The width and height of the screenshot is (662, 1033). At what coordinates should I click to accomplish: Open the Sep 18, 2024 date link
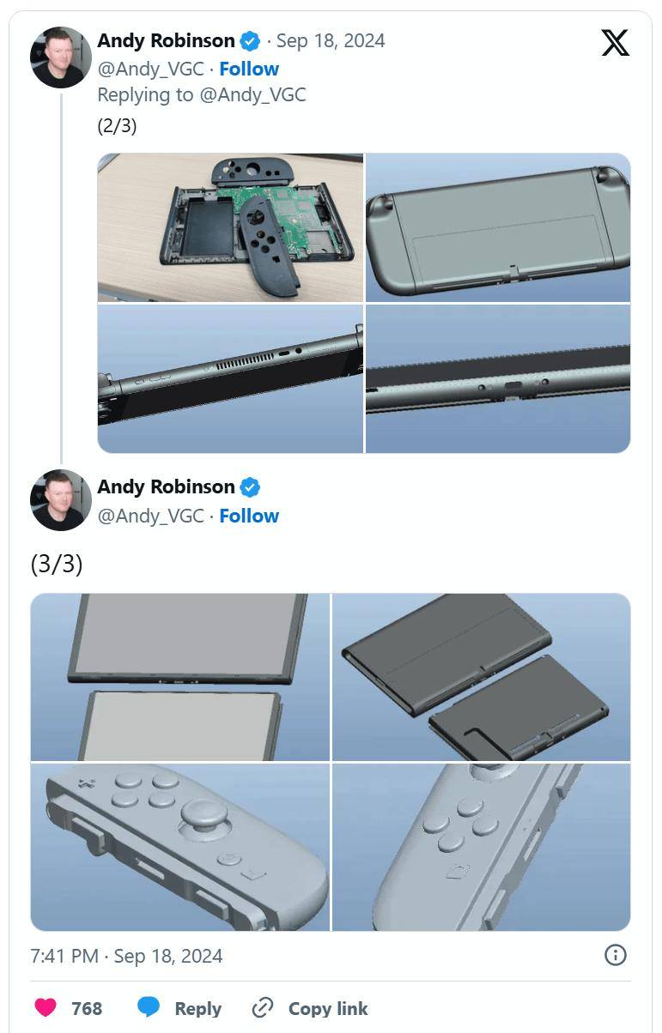click(x=331, y=41)
